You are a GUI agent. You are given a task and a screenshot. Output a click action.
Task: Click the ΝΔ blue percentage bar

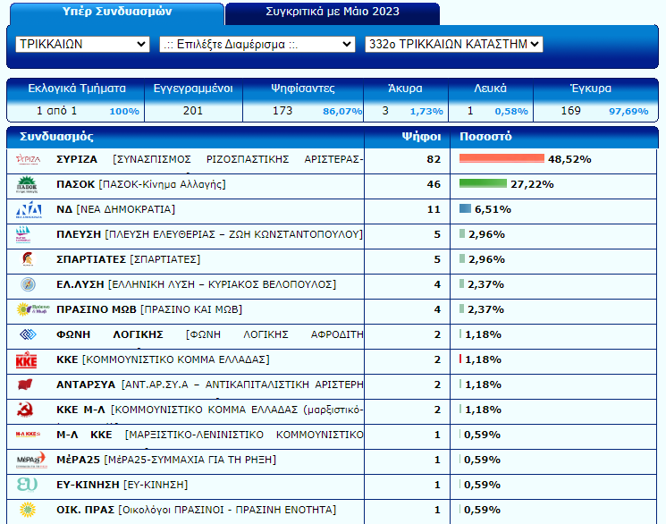click(x=465, y=208)
